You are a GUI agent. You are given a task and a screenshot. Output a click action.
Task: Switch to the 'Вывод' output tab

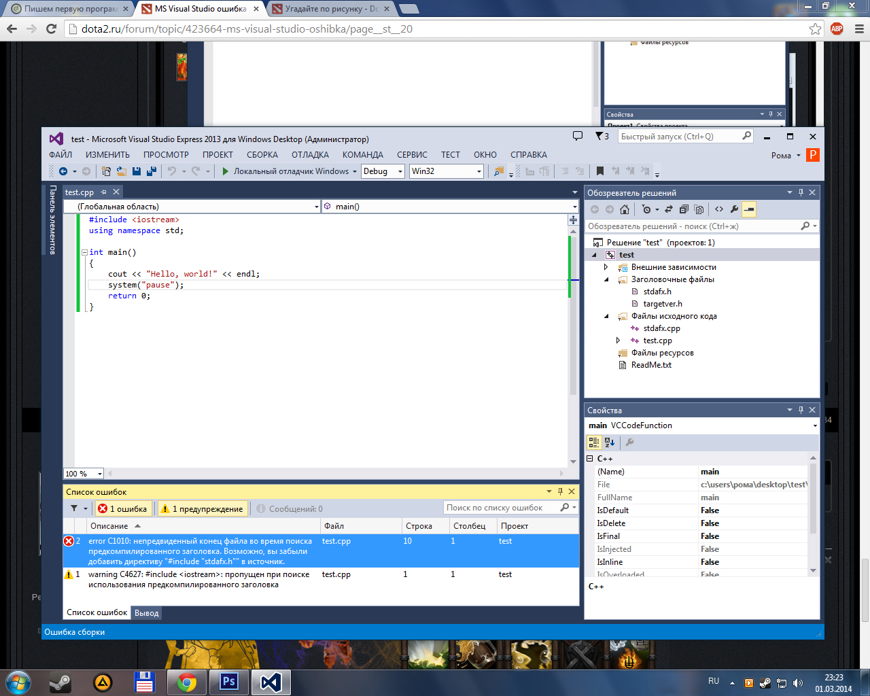tap(147, 613)
